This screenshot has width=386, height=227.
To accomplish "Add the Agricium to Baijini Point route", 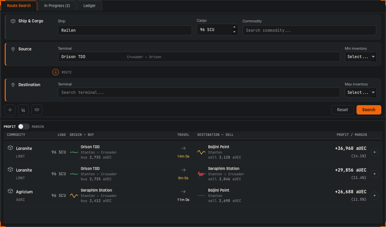I will click(x=374, y=196).
